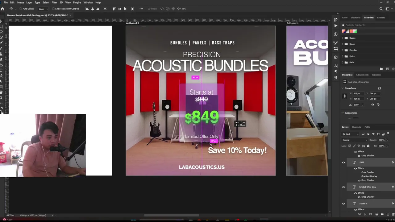Viewport: 395px width, 222px height.
Task: Open the Filter menu
Action: [54, 2]
